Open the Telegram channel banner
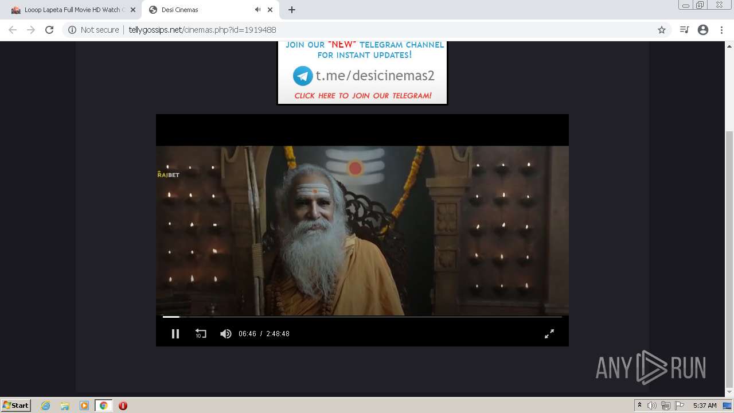The height and width of the screenshot is (413, 734). tap(362, 73)
